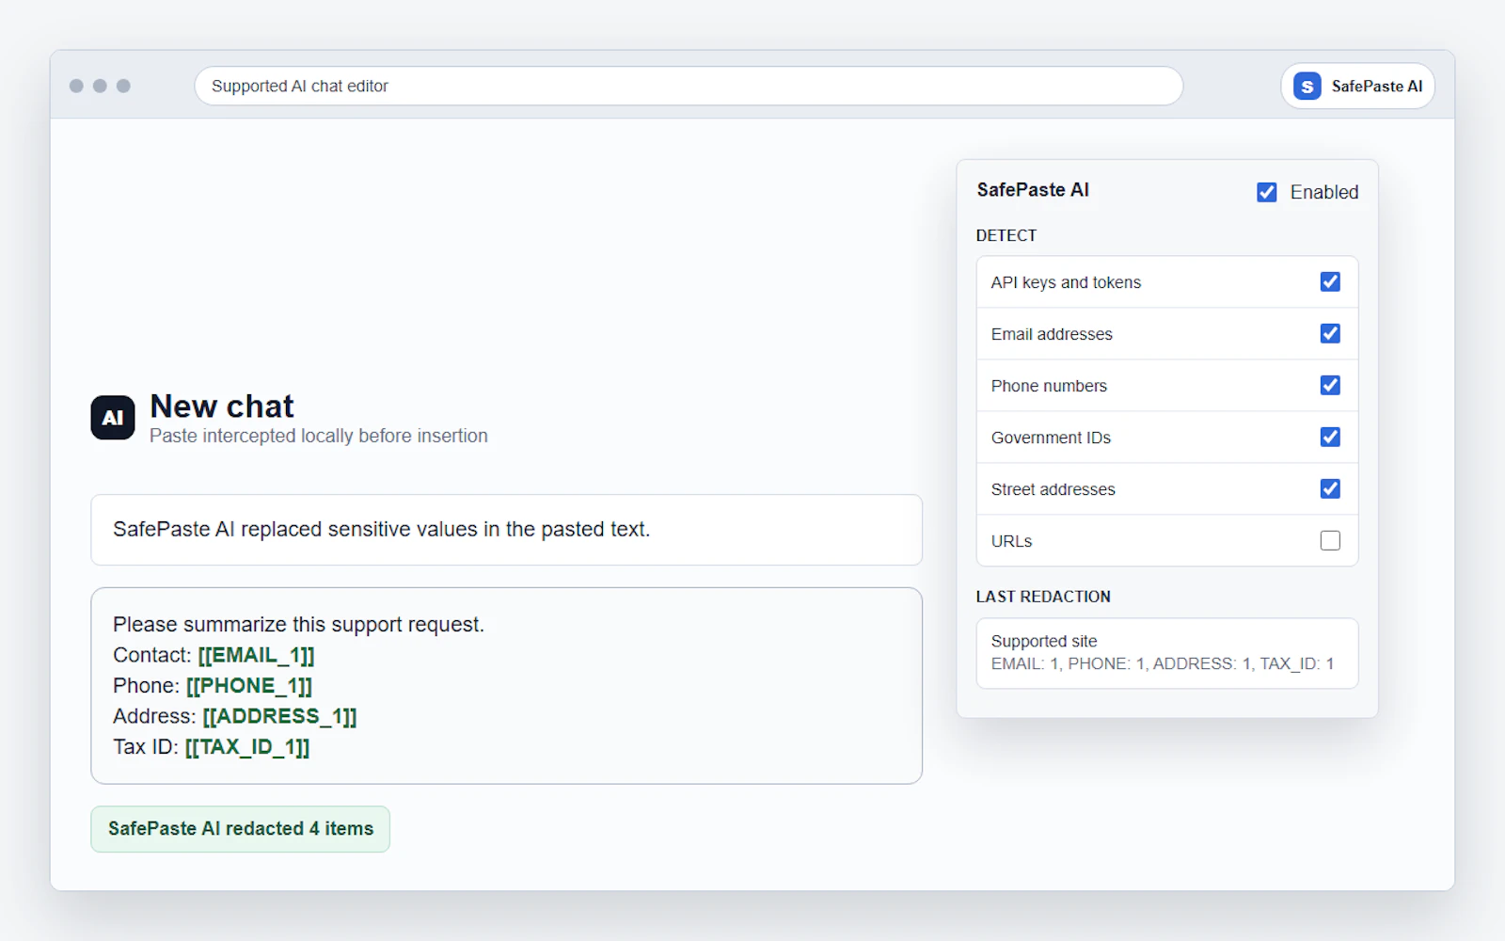Click the SafePaste AI toolbar button label
The image size is (1505, 941).
(x=1376, y=86)
